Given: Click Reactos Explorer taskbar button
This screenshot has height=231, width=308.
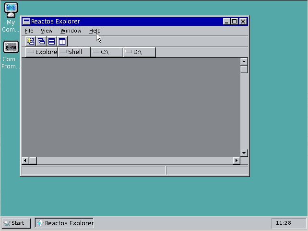Looking at the screenshot, I should [64, 223].
